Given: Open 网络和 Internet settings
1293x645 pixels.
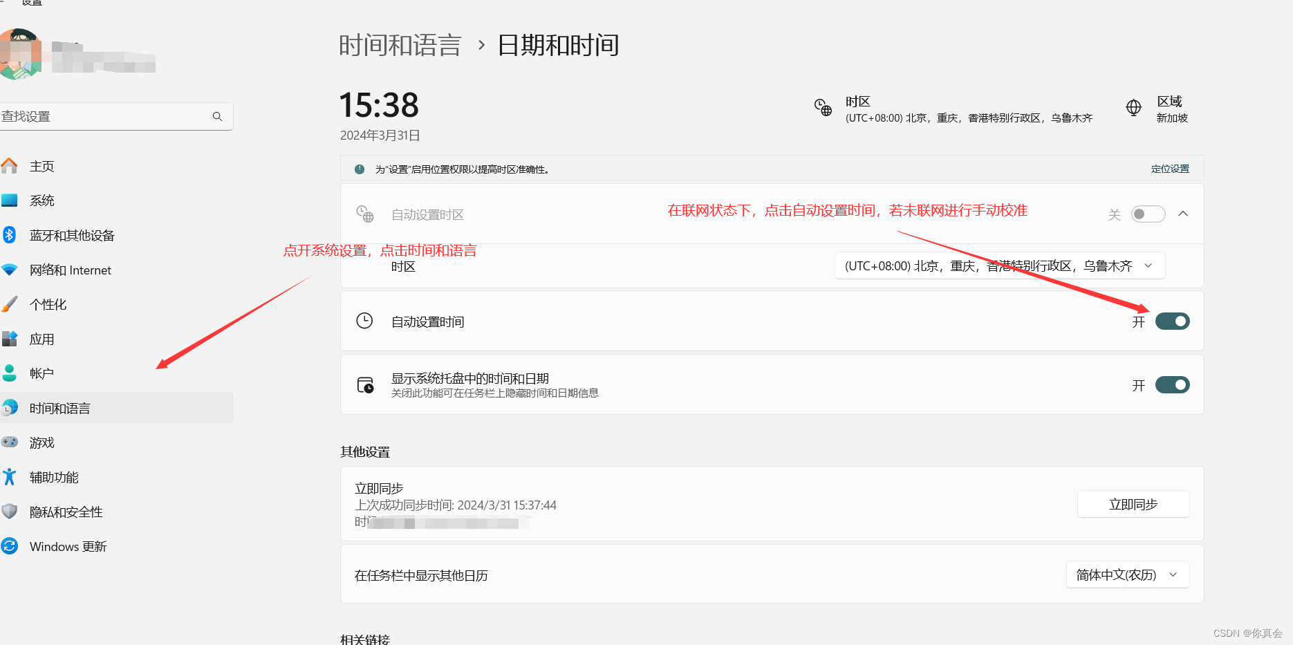Looking at the screenshot, I should pyautogui.click(x=116, y=270).
